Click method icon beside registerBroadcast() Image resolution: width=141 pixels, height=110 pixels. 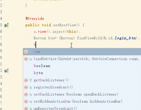[x=26, y=87]
